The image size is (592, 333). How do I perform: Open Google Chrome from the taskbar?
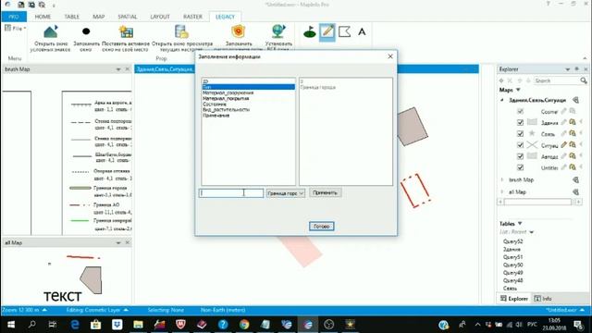coord(244,325)
